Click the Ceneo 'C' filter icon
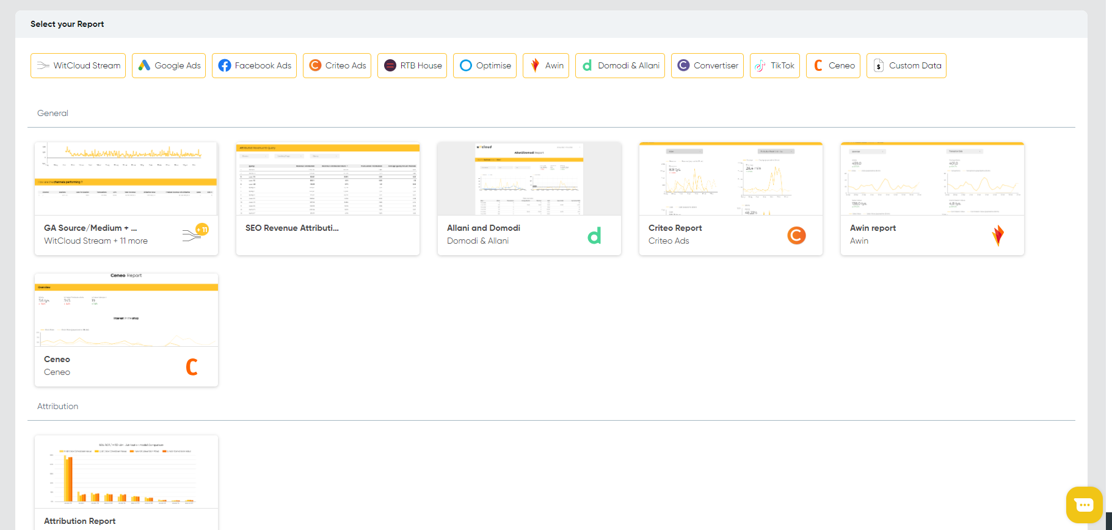 818,65
